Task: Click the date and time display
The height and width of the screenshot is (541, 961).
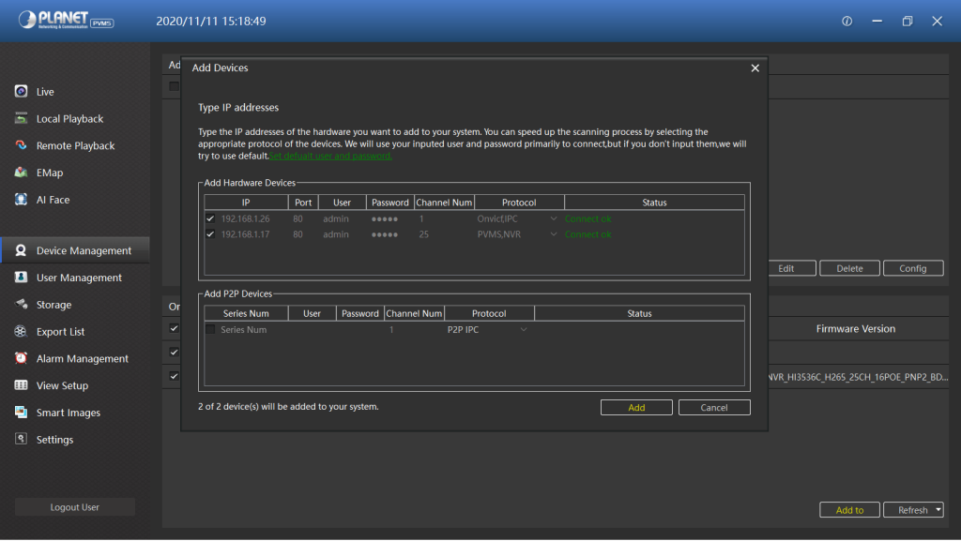Action: pos(211,21)
